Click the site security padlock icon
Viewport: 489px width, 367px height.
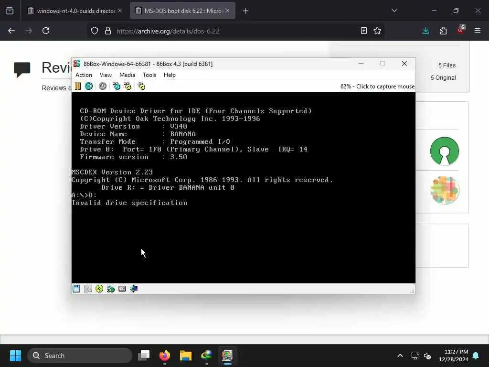coord(108,31)
